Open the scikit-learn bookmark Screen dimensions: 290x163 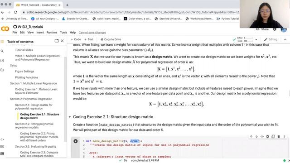tap(106, 19)
